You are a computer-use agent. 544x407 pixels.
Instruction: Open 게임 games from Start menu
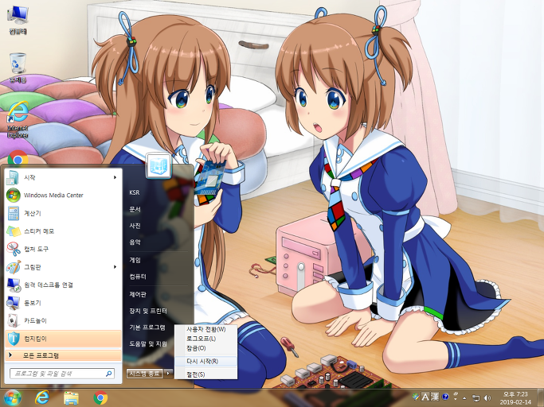tap(135, 260)
